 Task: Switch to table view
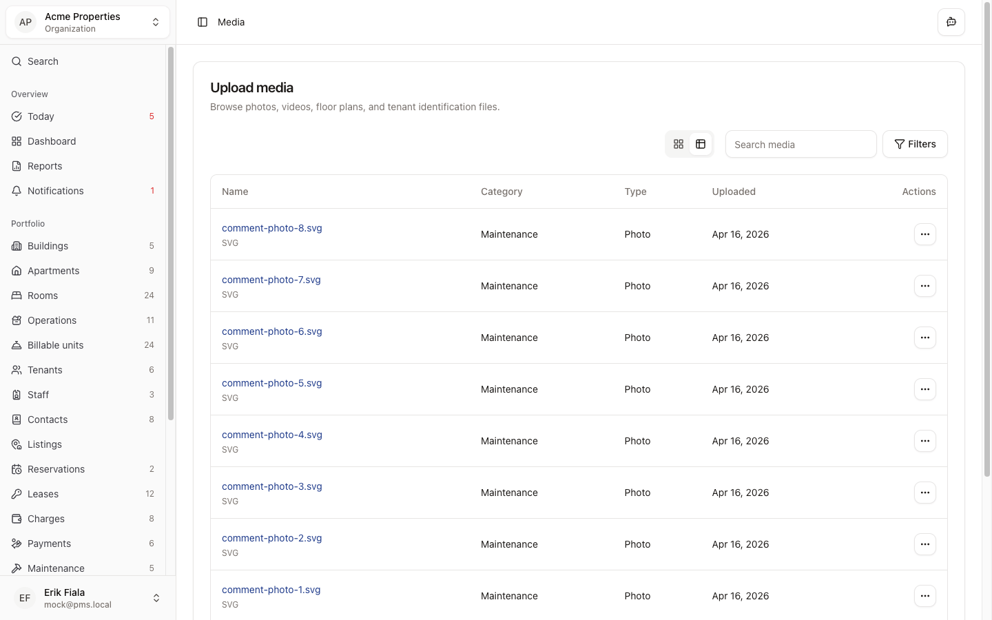(x=701, y=144)
